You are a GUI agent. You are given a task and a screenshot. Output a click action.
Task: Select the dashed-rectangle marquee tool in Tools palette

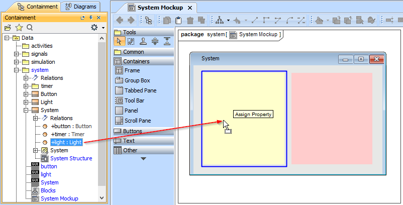[131, 41]
